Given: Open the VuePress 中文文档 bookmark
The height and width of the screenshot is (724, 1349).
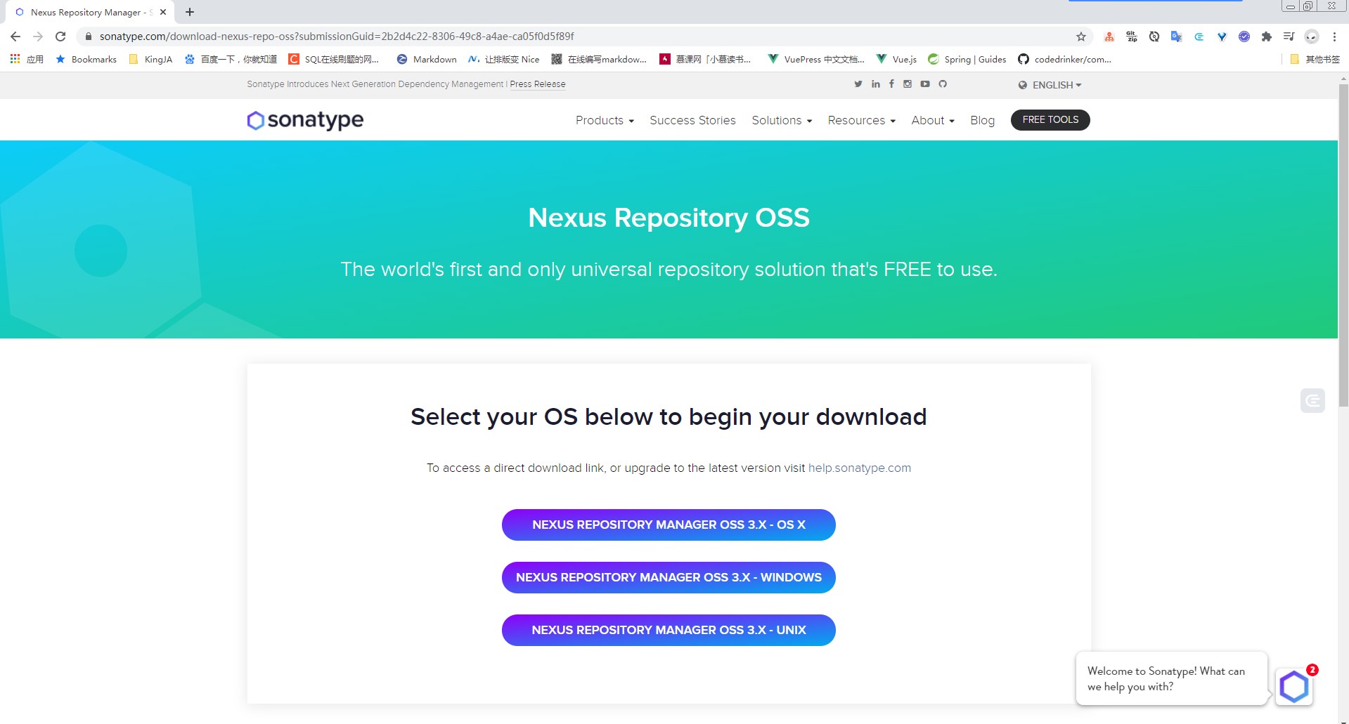Looking at the screenshot, I should (x=816, y=60).
